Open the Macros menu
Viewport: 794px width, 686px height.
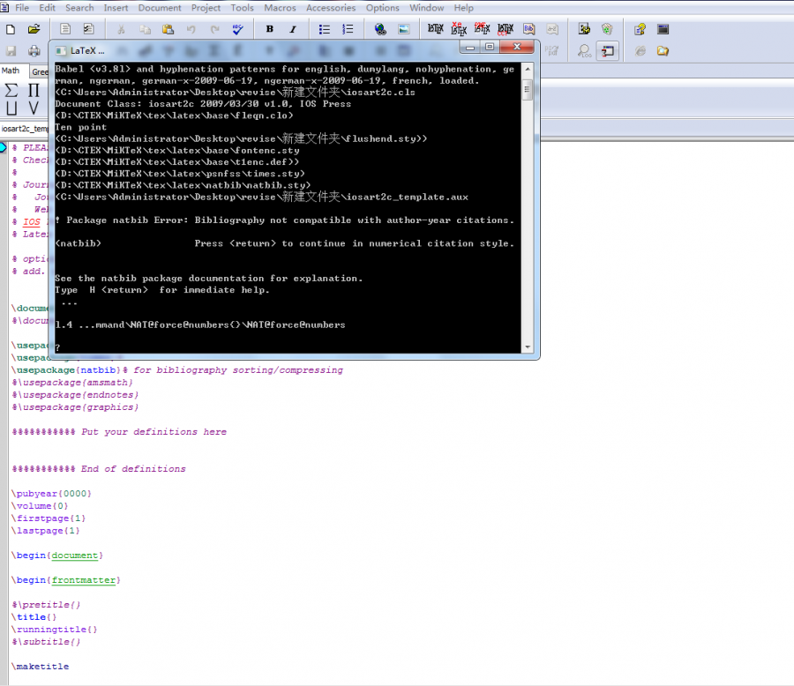pos(280,8)
